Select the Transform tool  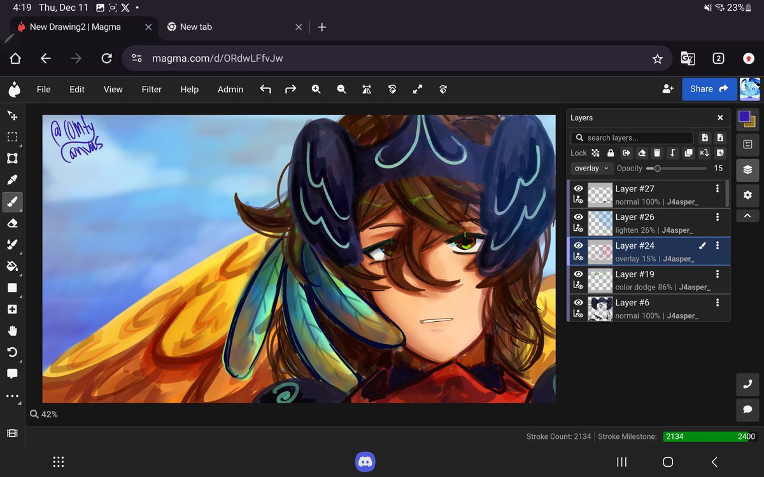[12, 158]
